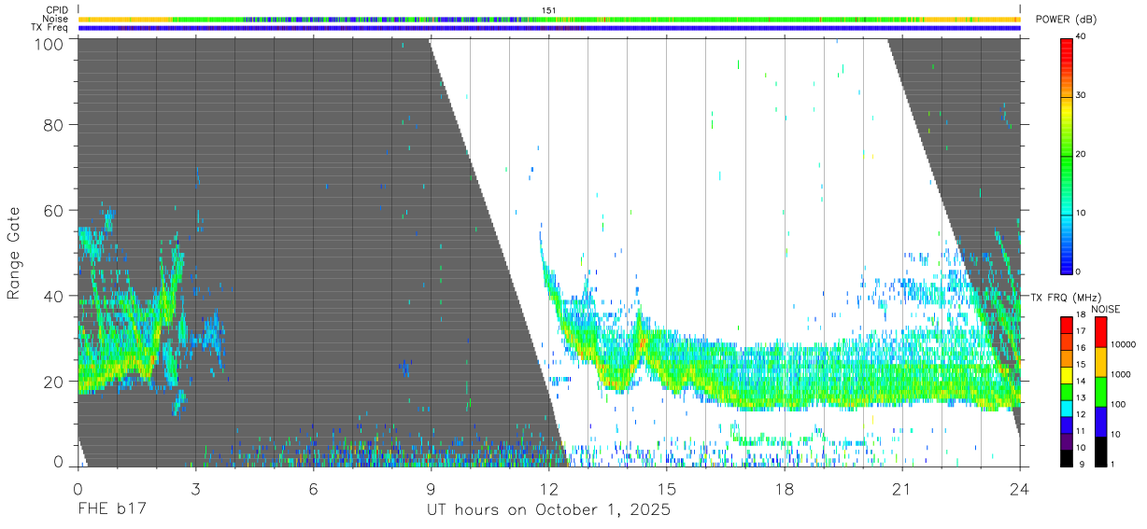The image size is (1147, 529).
Task: Click the '30' label on the POWER scale
Action: (1081, 95)
